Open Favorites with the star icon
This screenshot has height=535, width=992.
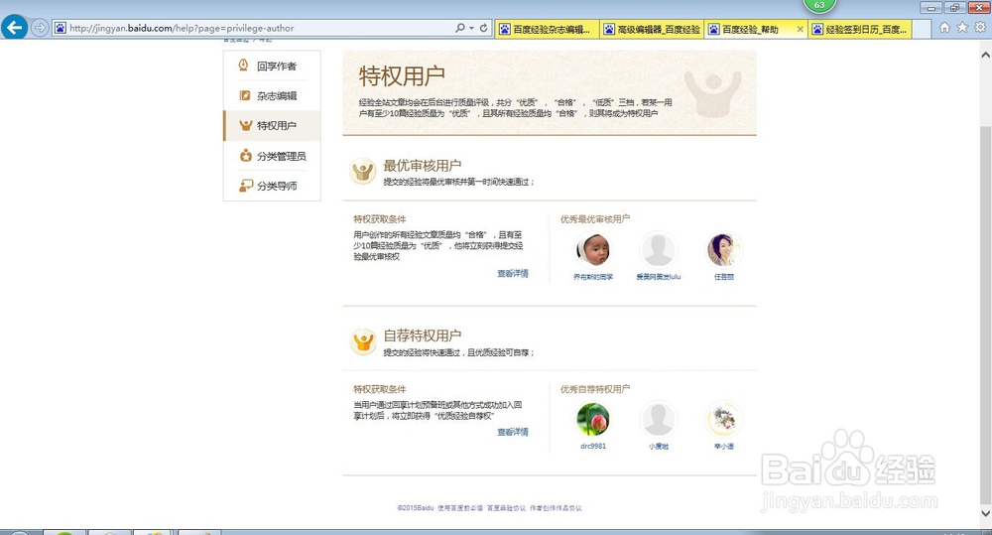point(962,27)
